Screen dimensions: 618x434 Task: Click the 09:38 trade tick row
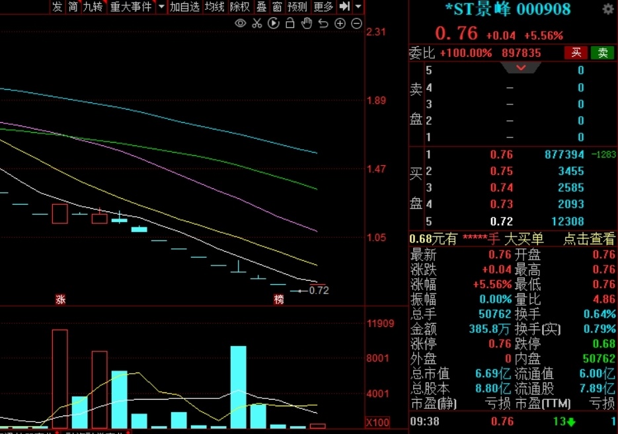tap(513, 421)
